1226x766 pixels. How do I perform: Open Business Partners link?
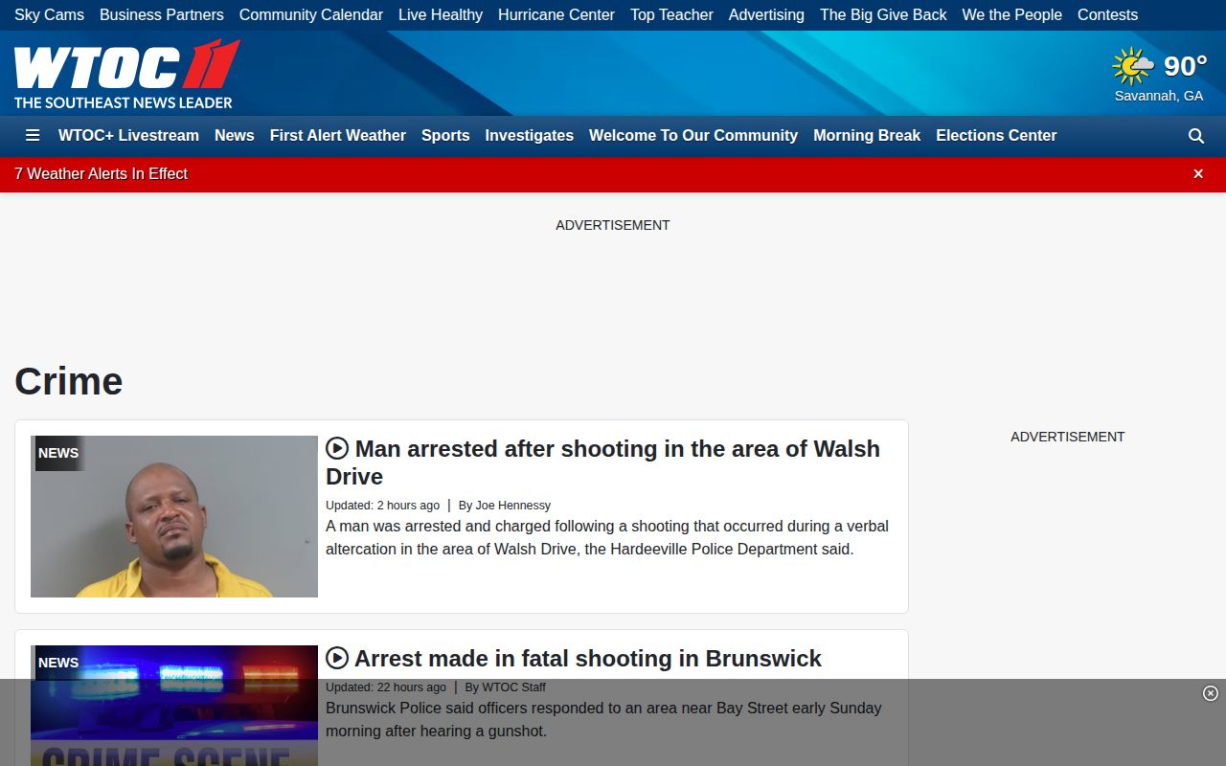162,14
